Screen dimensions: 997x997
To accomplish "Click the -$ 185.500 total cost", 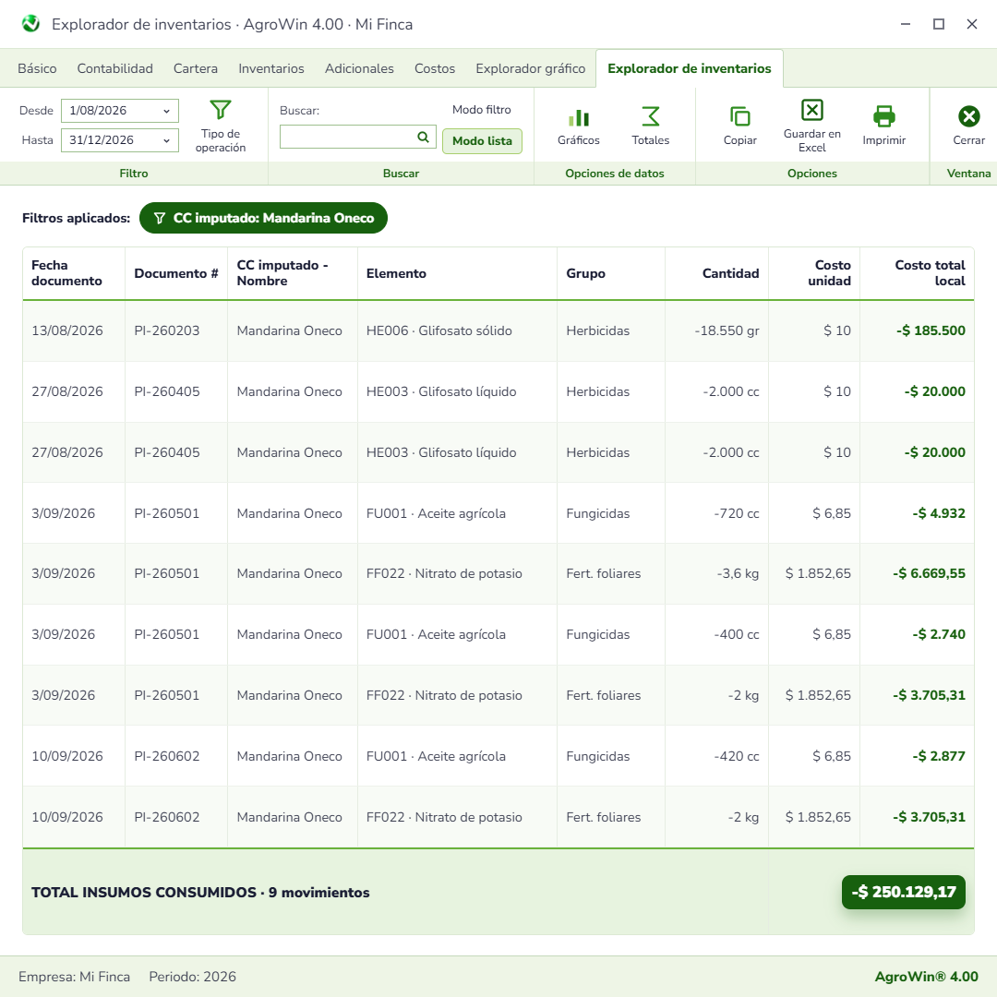I will point(931,330).
